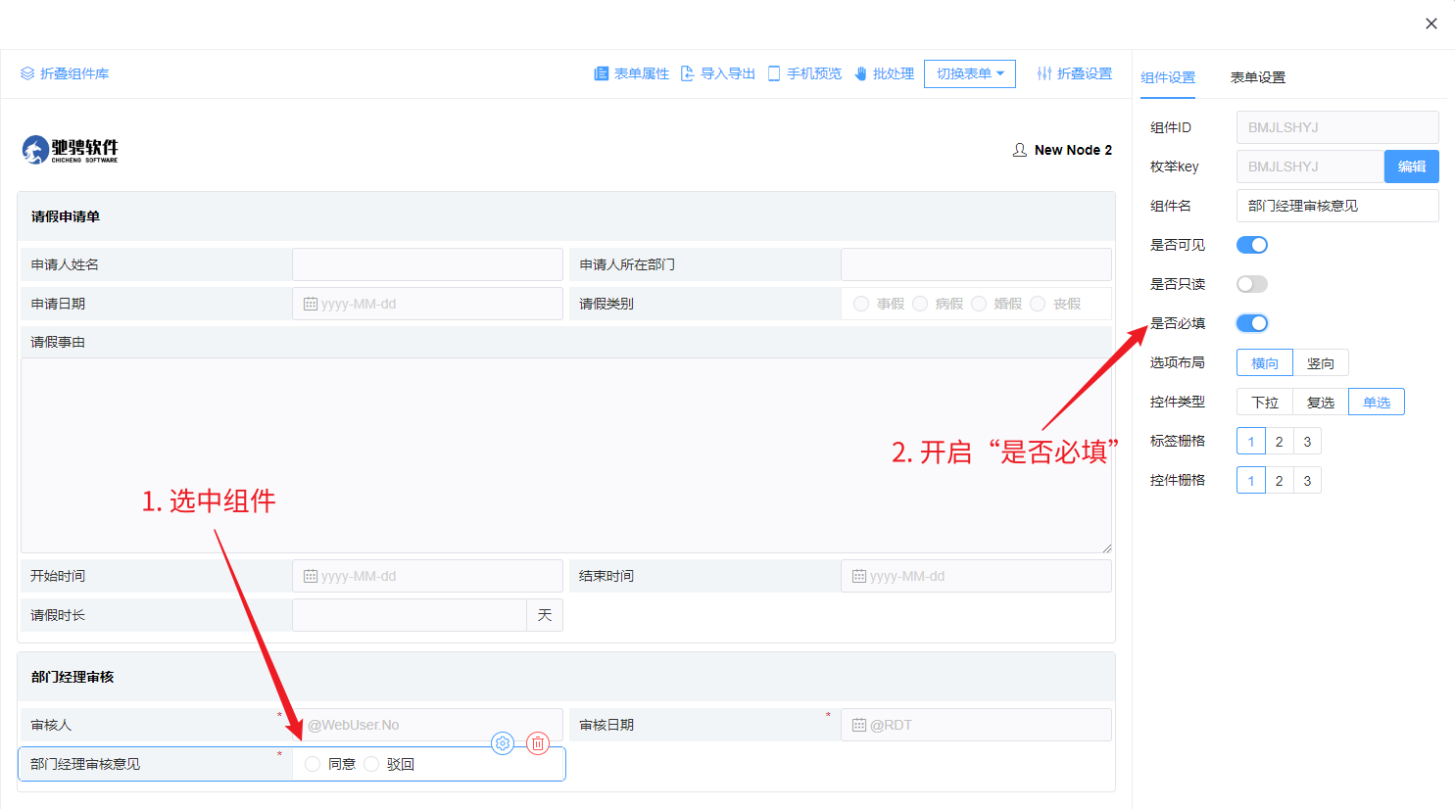Turn off the 是否必填 required switch
1455x809 pixels.
[x=1251, y=323]
